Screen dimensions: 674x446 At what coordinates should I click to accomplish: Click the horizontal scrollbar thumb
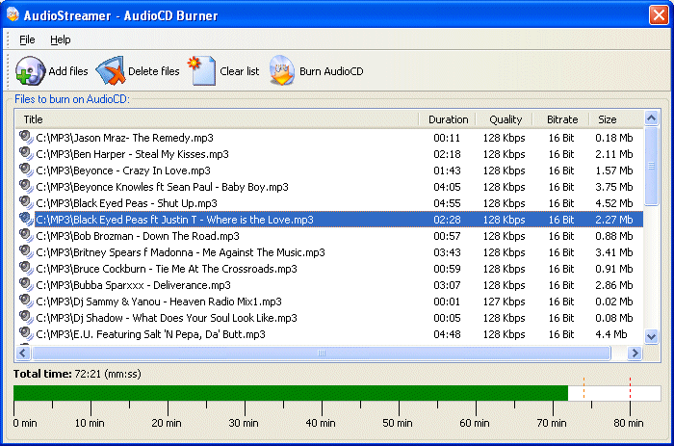(x=321, y=354)
